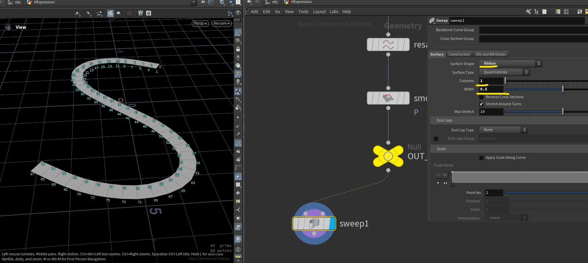Toggle the blue display flag on sweep1 node

pos(332,223)
